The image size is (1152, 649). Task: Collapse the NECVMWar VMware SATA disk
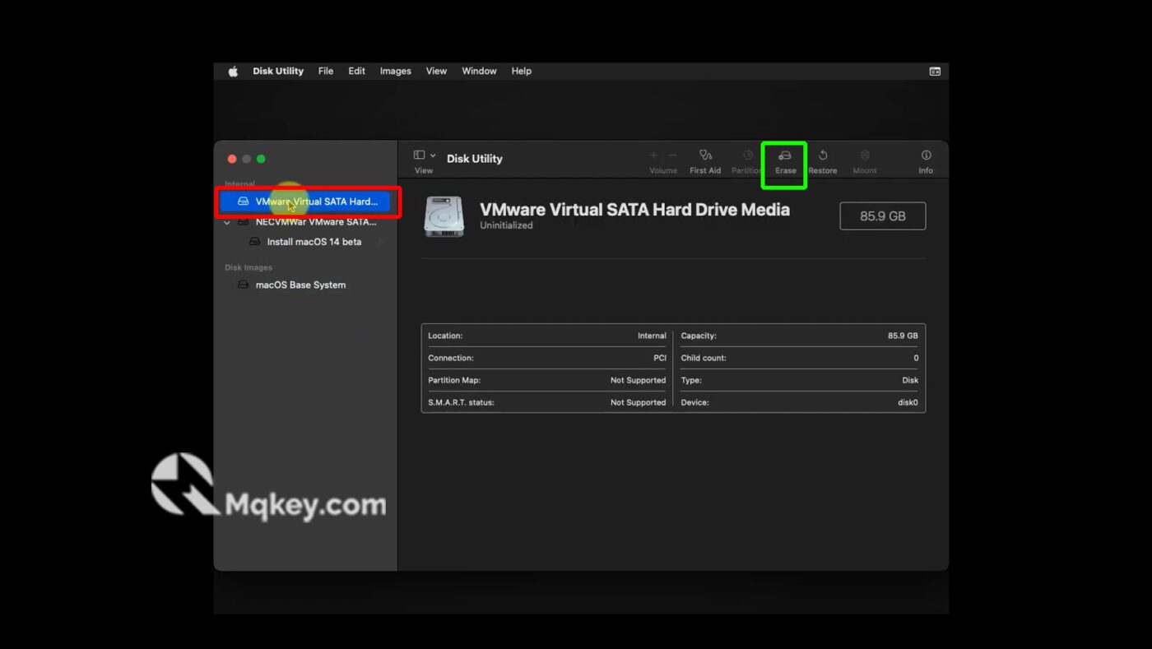[227, 222]
